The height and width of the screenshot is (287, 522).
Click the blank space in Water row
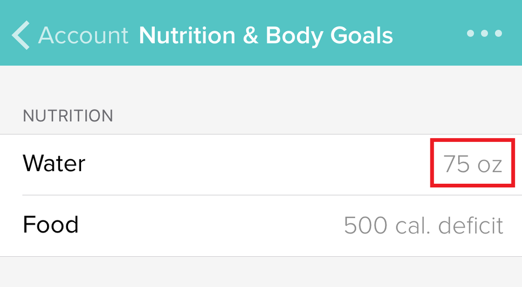[262, 164]
